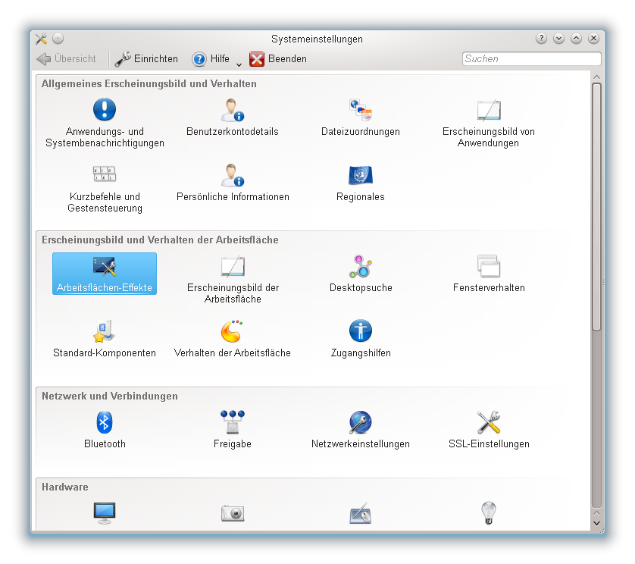Open Standard-Komponenten module
Image resolution: width=635 pixels, height=564 pixels.
(x=105, y=339)
